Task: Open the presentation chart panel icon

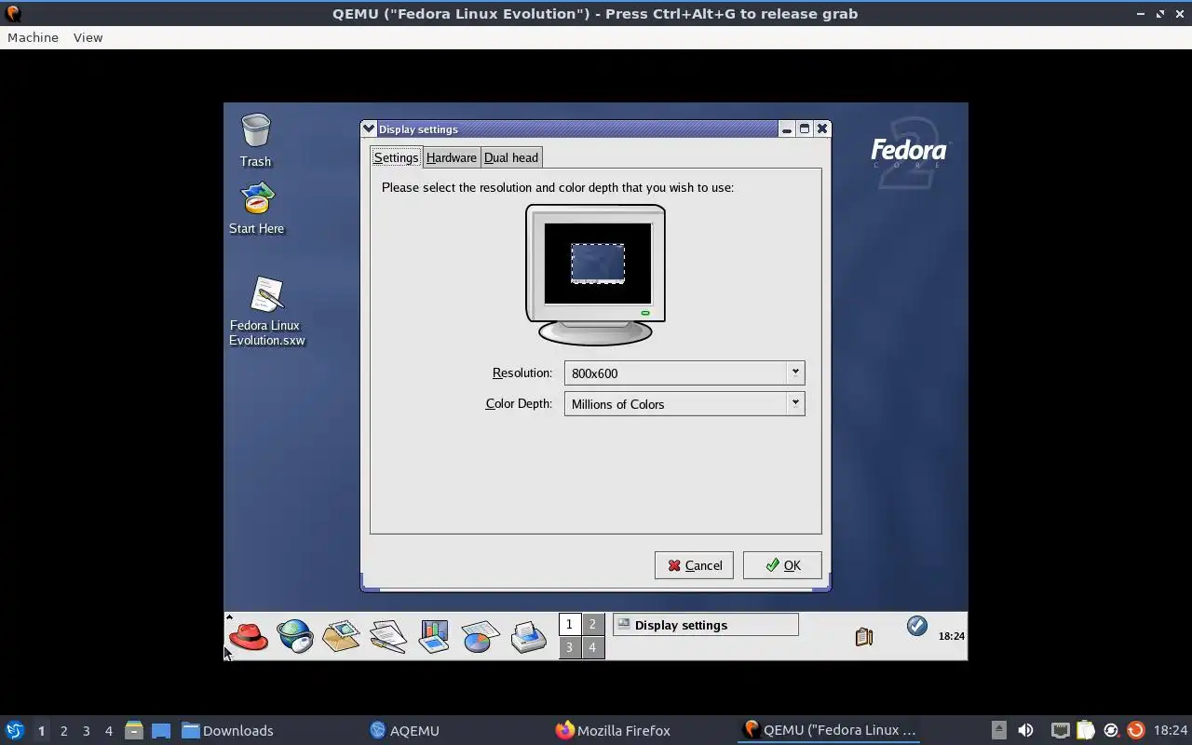Action: coord(434,637)
